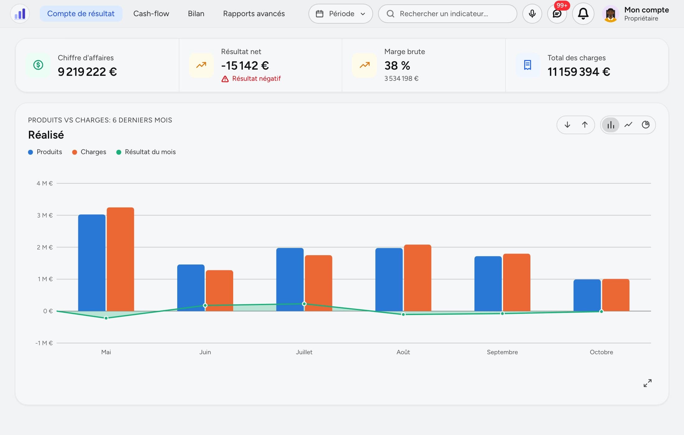Viewport: 684px width, 435px height.
Task: Click the -15 142 € net result value
Action: point(245,66)
